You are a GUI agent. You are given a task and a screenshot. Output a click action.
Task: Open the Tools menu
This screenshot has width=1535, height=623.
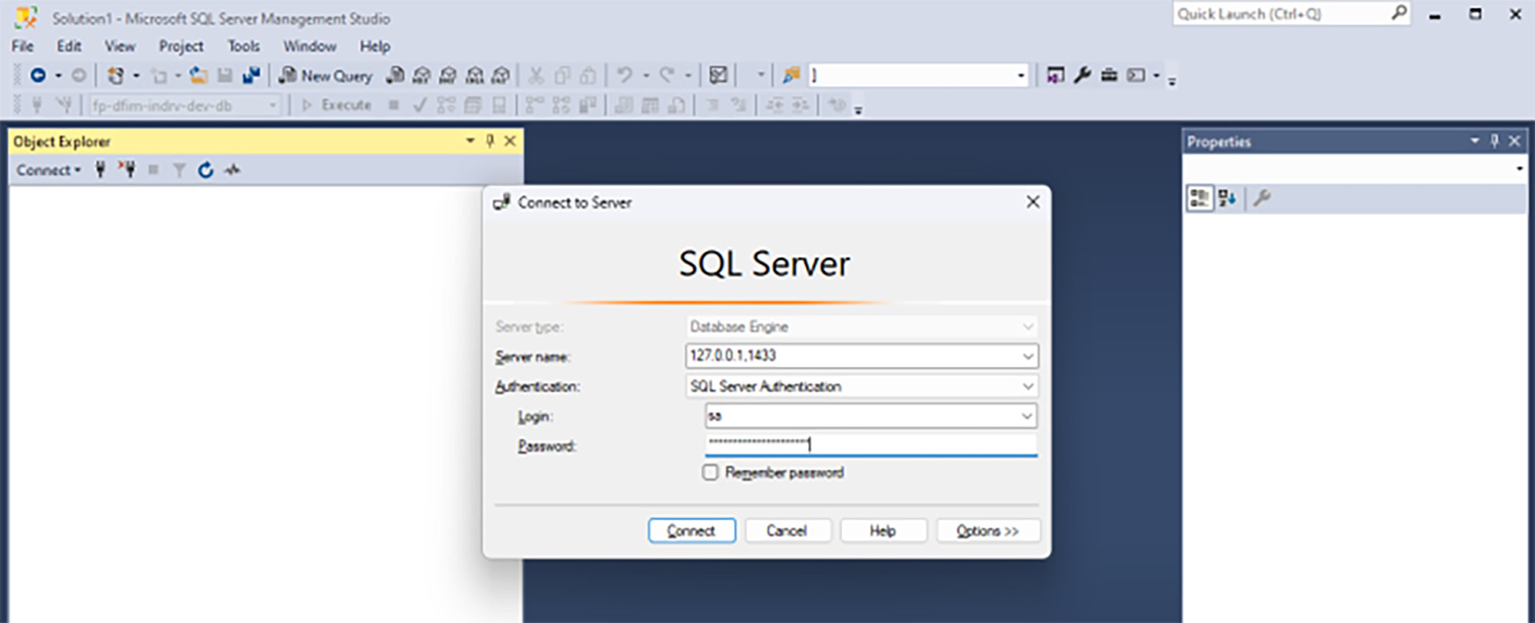coord(243,46)
